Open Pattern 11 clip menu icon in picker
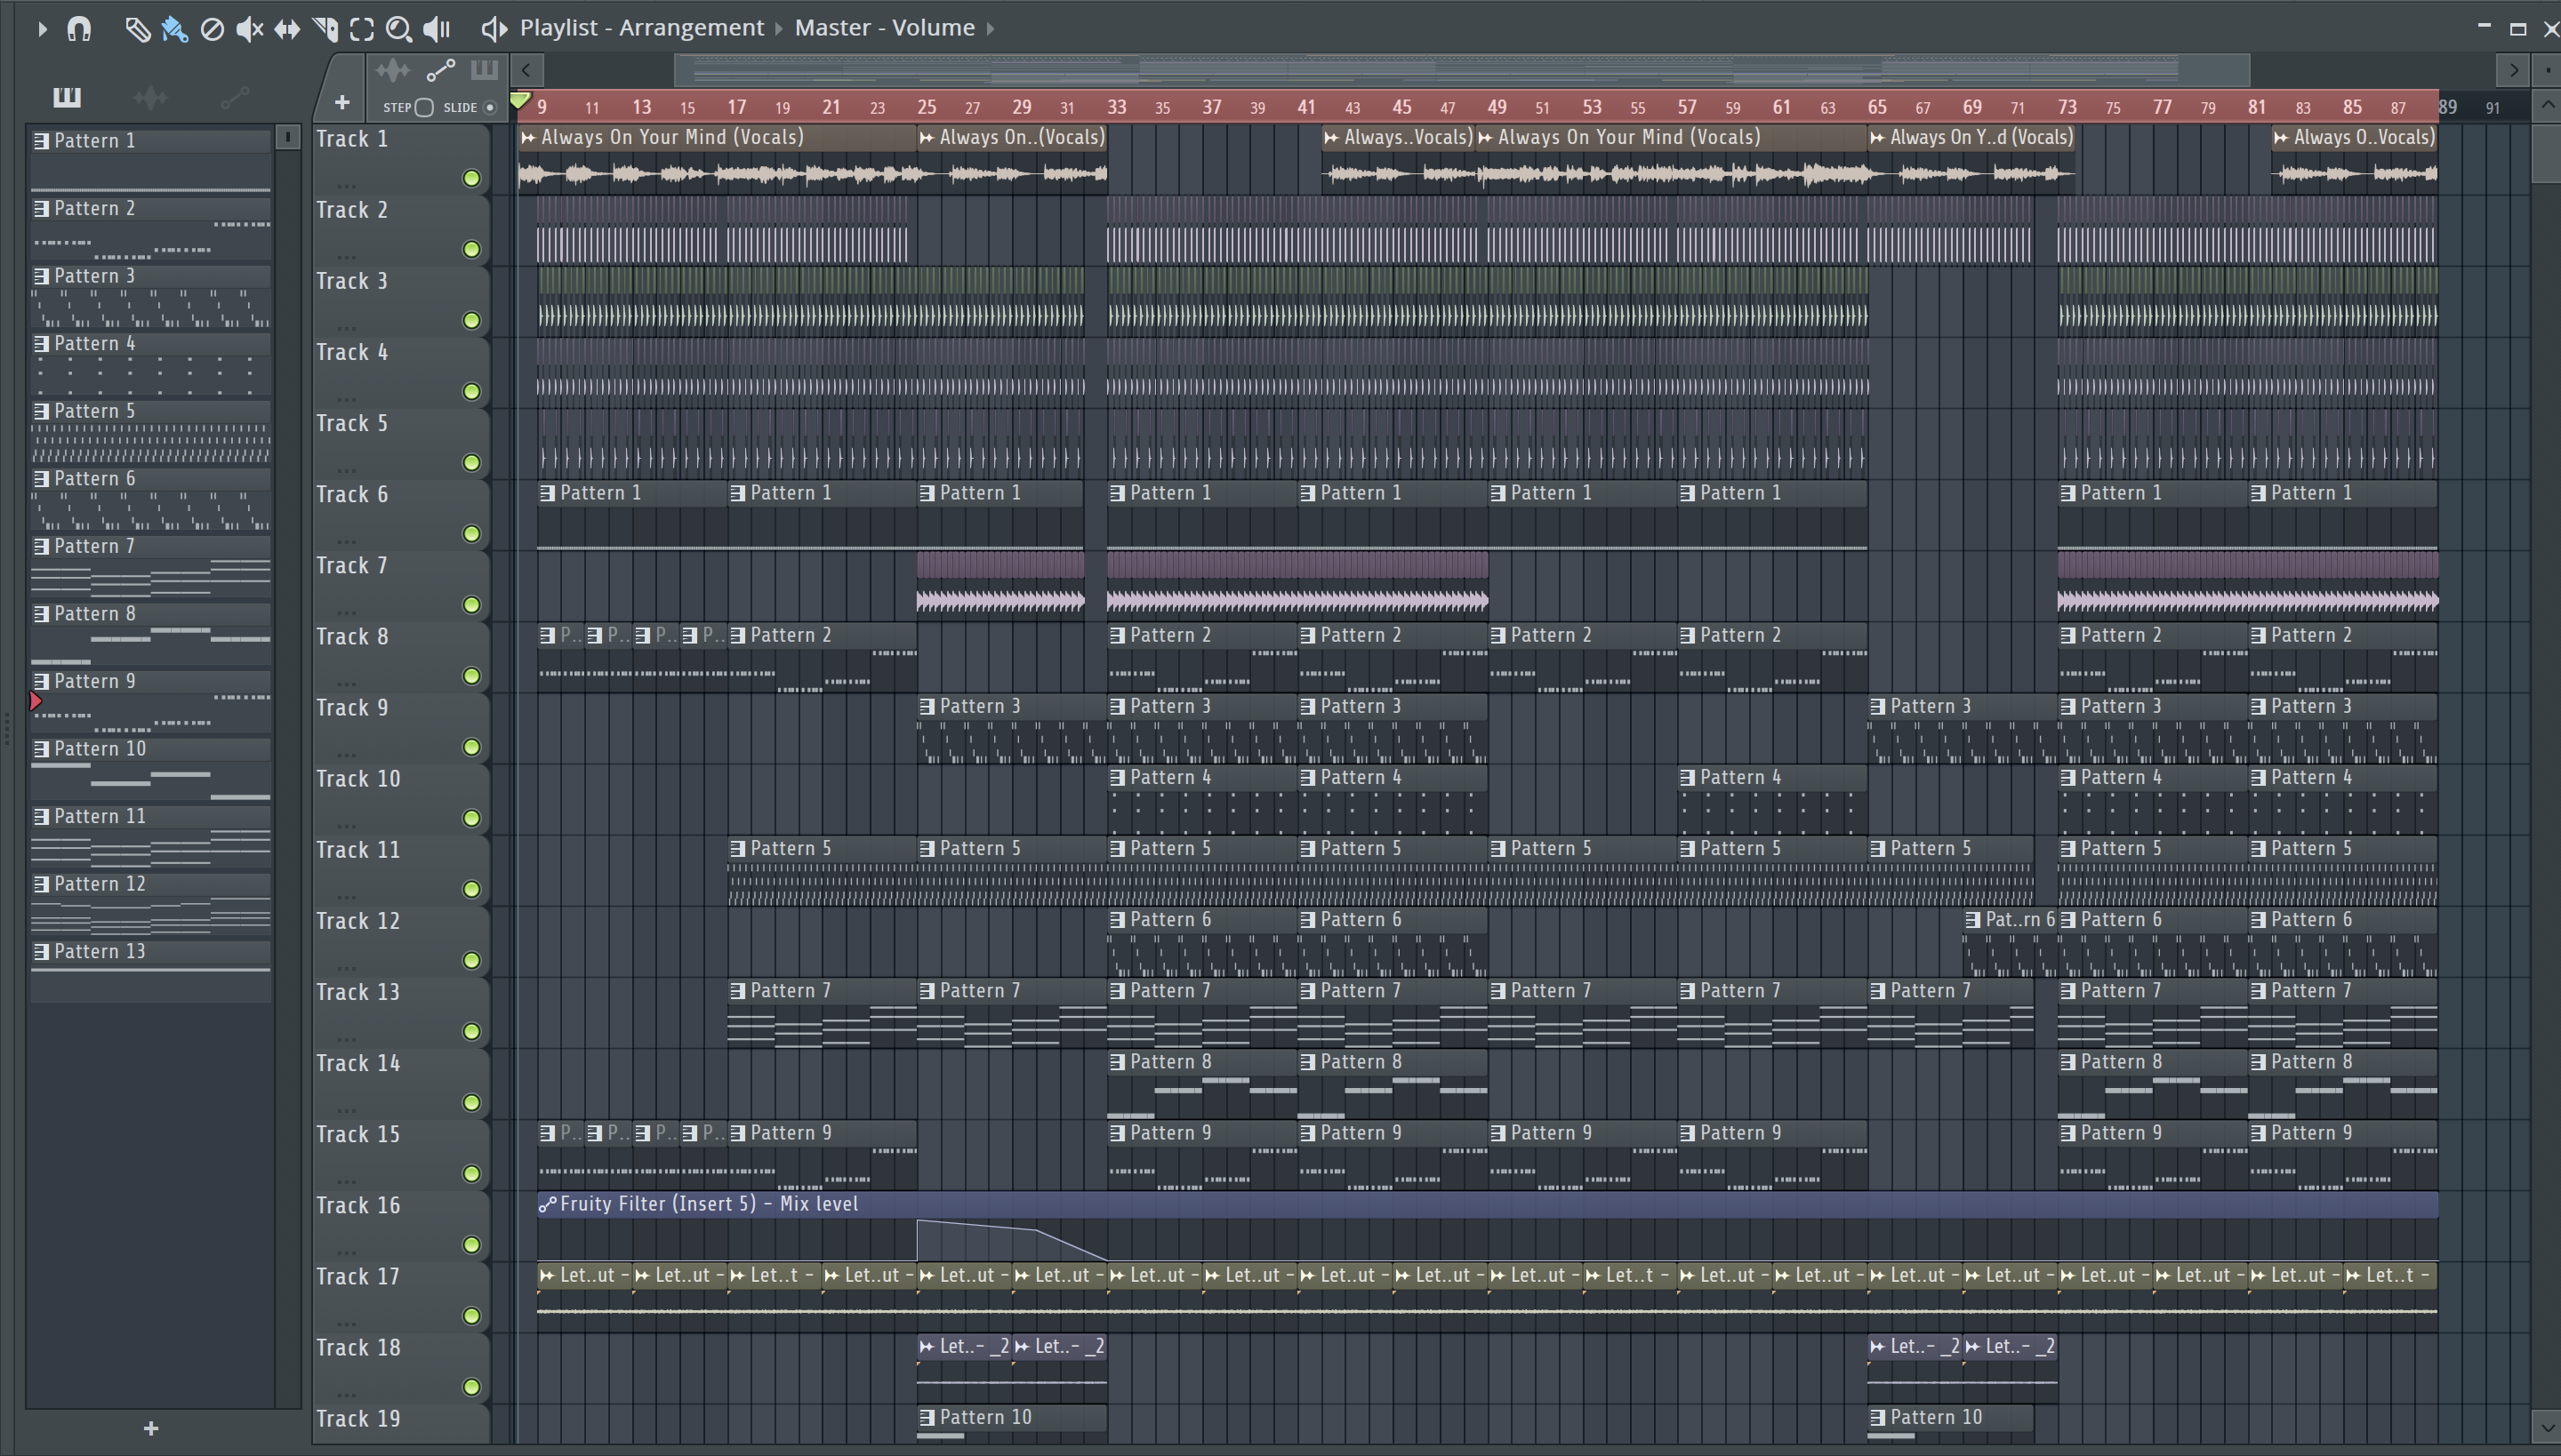This screenshot has width=2561, height=1456. coord(41,816)
